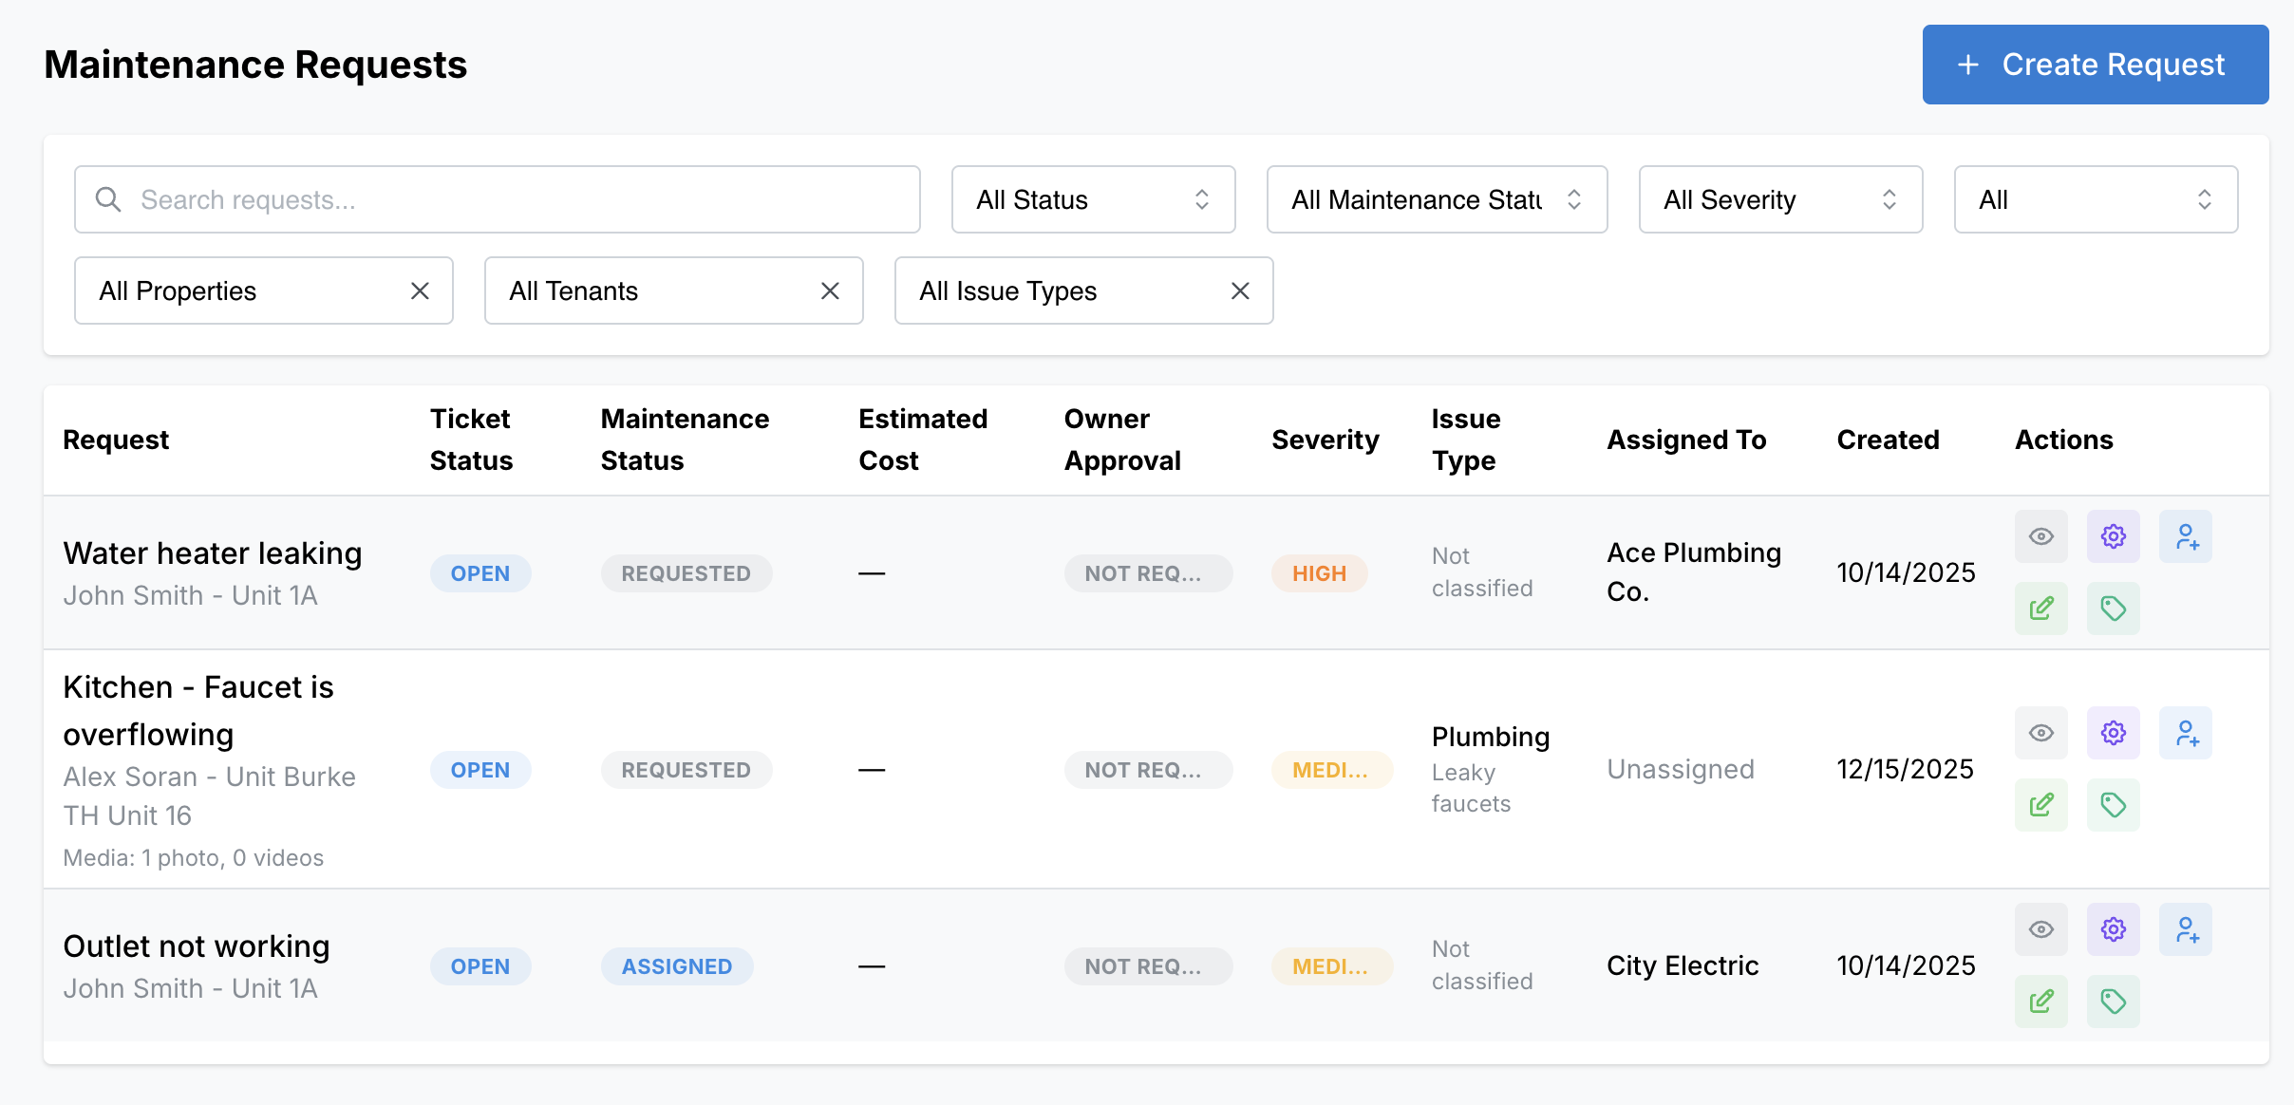Click the eye icon on Kitchen faucet row
The height and width of the screenshot is (1105, 2294).
(x=2041, y=733)
